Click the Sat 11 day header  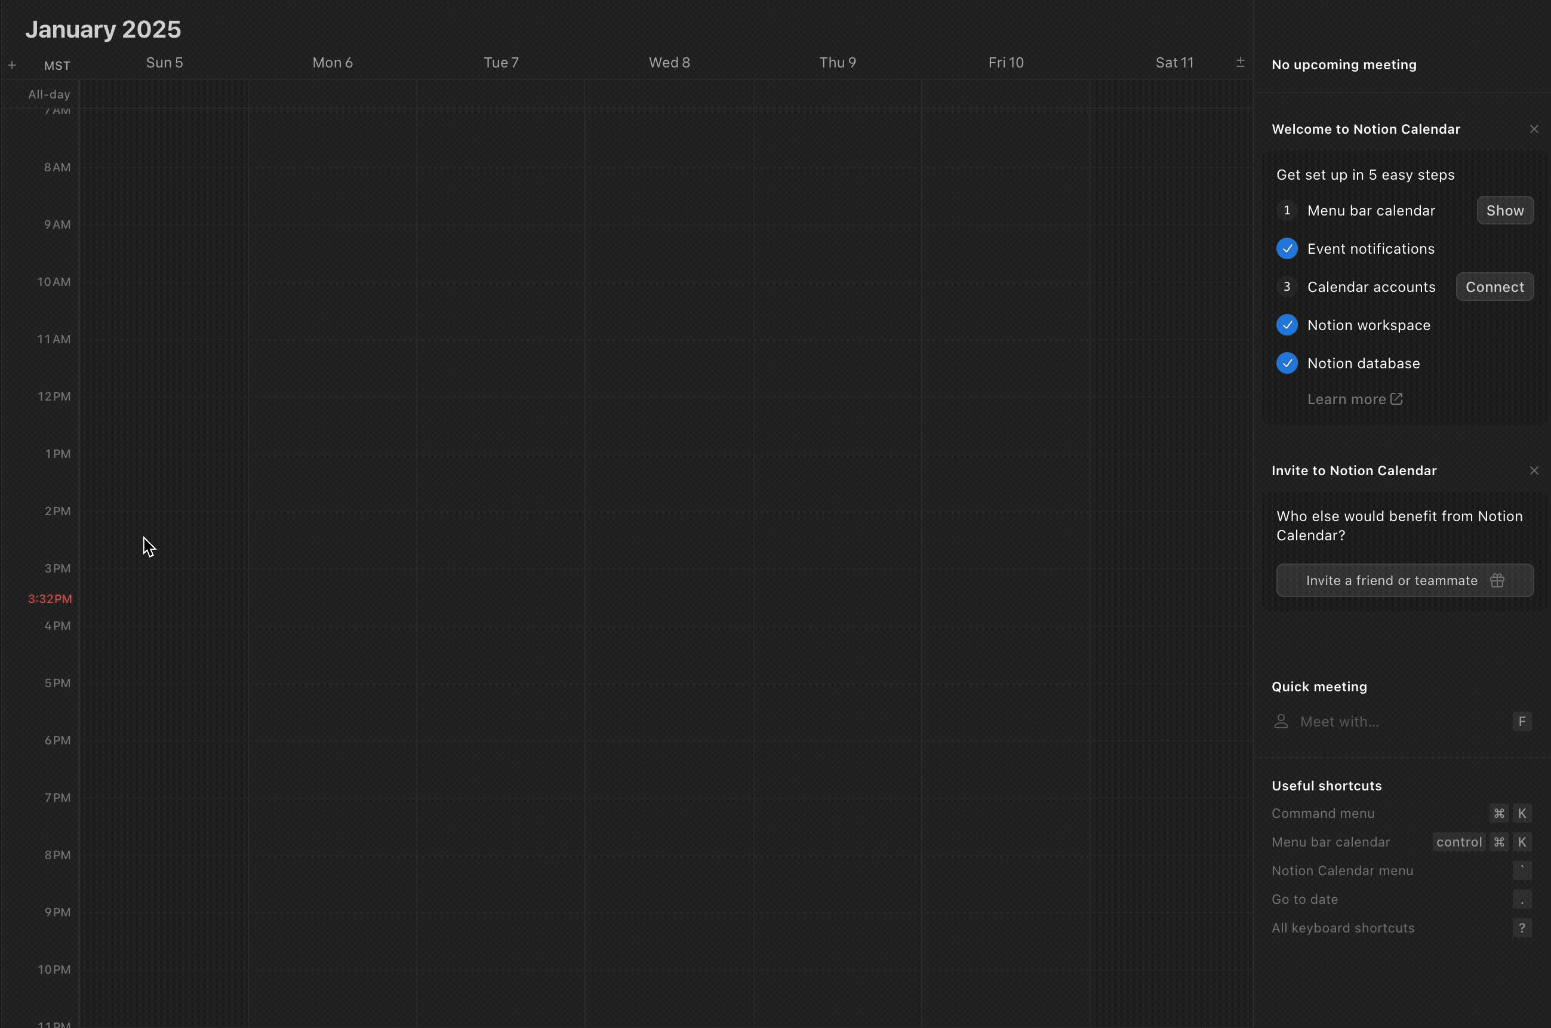(x=1174, y=63)
